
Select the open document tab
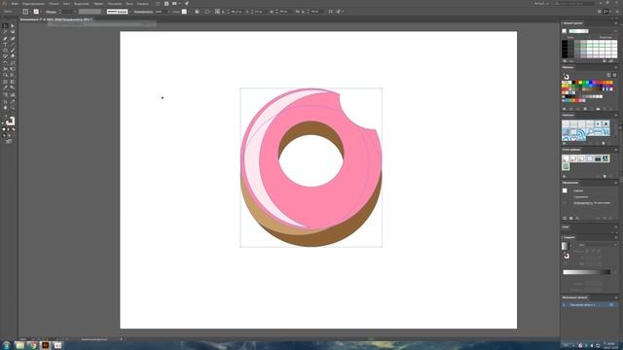[x=56, y=19]
